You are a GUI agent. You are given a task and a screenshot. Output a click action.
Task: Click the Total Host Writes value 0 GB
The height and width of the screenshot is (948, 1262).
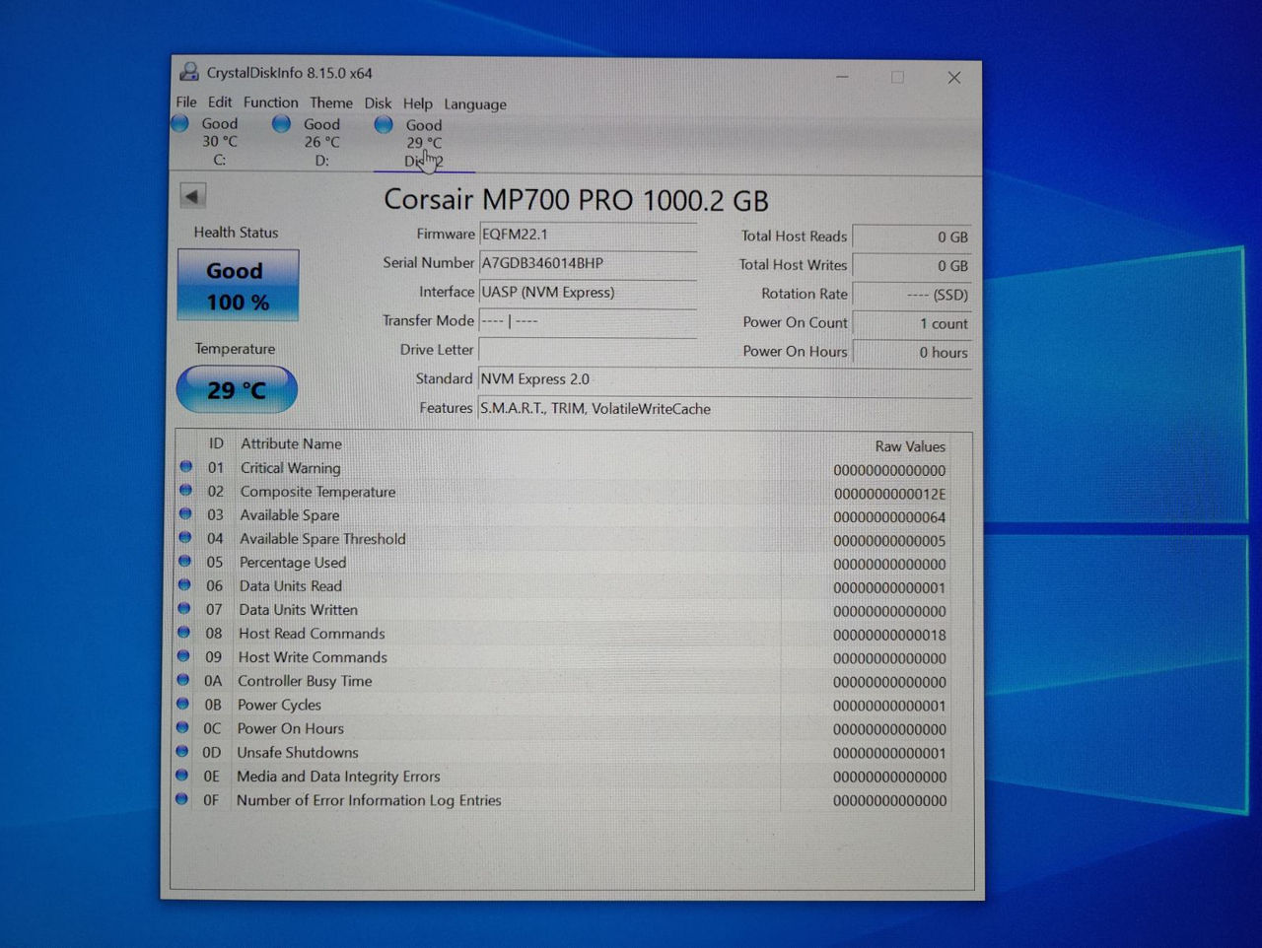click(x=912, y=265)
